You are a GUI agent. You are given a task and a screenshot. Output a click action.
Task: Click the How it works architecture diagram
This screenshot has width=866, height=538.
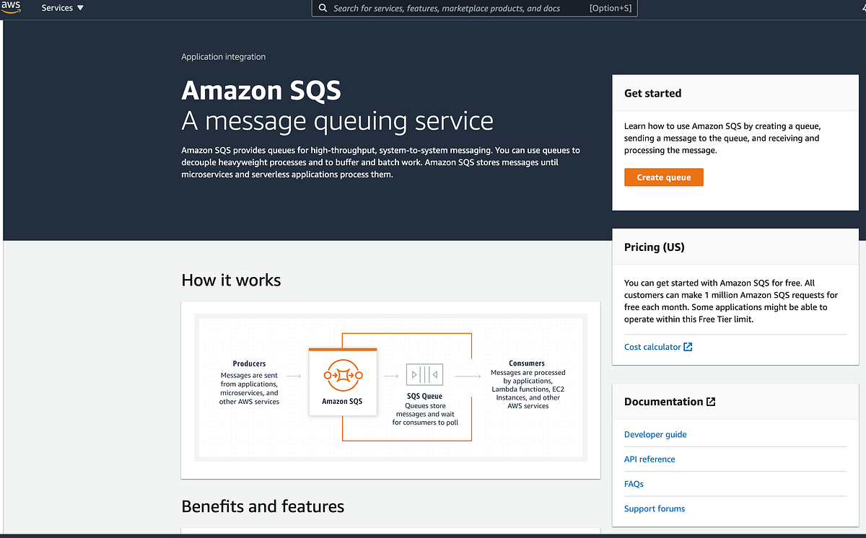390,388
